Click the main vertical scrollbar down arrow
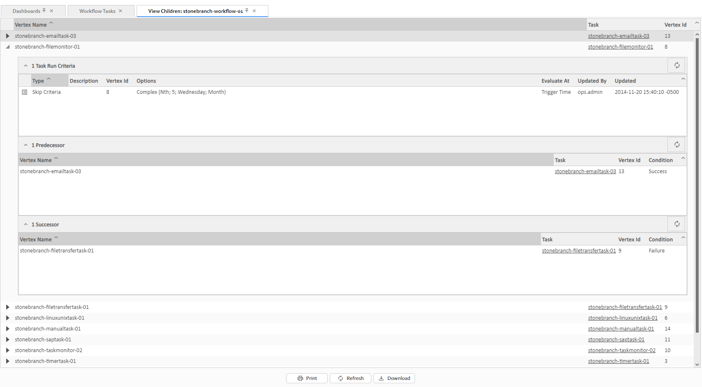The width and height of the screenshot is (702, 387). tap(697, 365)
